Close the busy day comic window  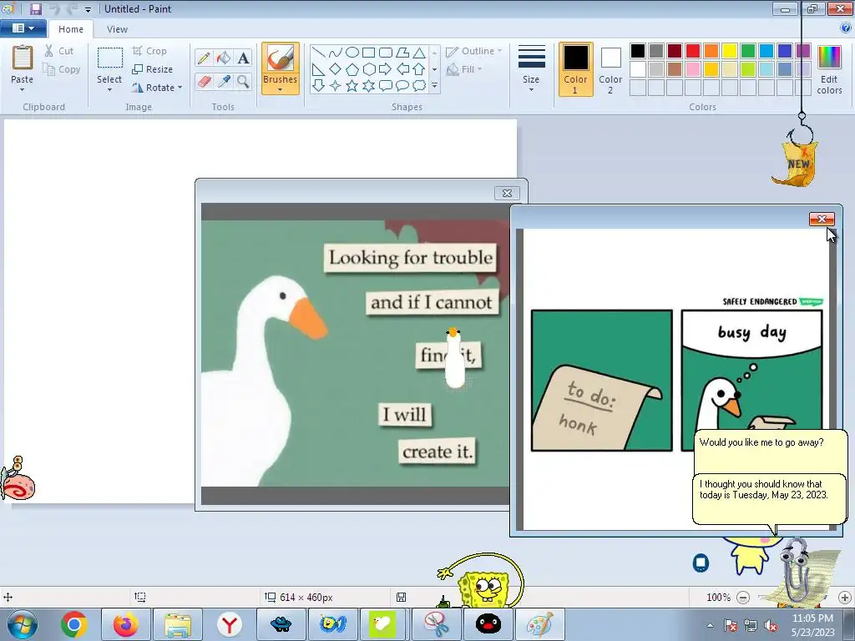point(822,220)
